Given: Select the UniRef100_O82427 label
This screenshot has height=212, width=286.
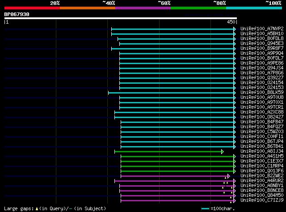Looking at the screenshot, I should (262, 117).
